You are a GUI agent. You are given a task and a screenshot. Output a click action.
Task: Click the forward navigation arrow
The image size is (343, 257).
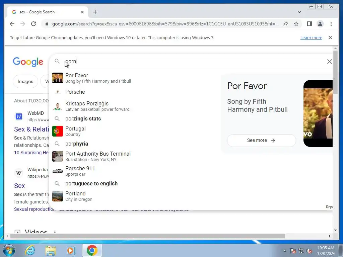23,24
